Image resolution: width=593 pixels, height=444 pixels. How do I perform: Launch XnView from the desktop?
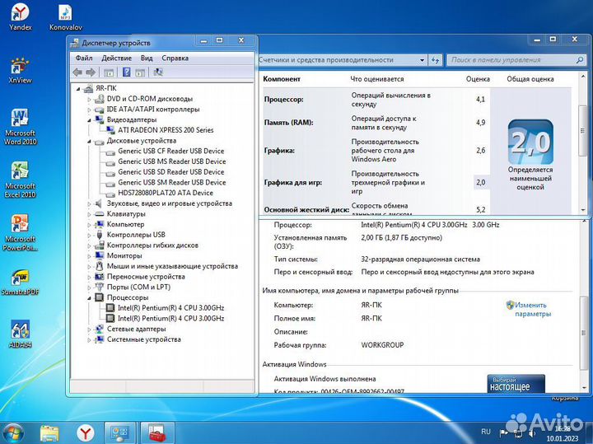coord(20,70)
